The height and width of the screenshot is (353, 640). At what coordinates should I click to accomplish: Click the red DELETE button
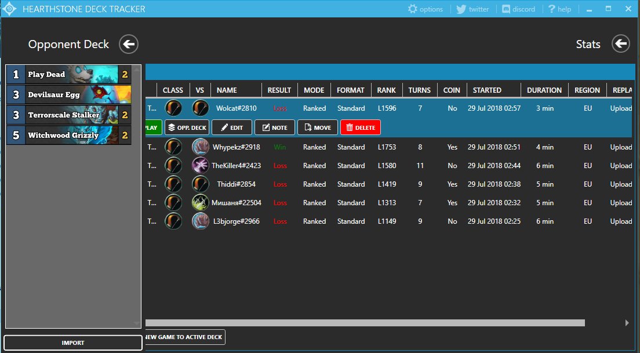[361, 128]
